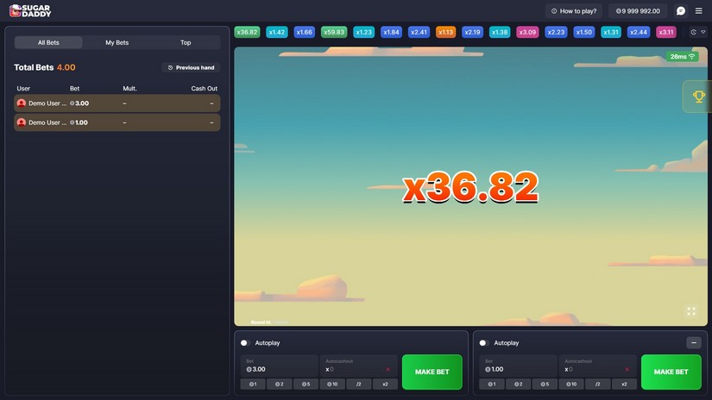
Task: Switch to the Top tab
Action: coord(186,42)
